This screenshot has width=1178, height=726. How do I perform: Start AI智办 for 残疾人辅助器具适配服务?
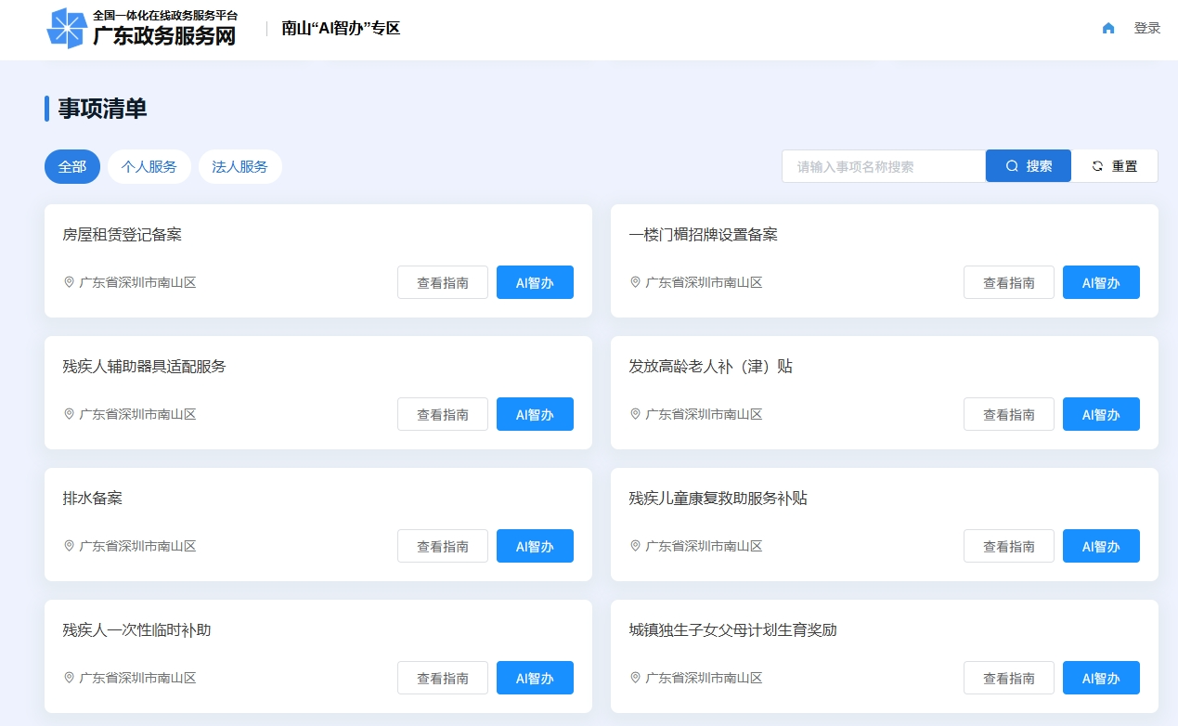535,415
